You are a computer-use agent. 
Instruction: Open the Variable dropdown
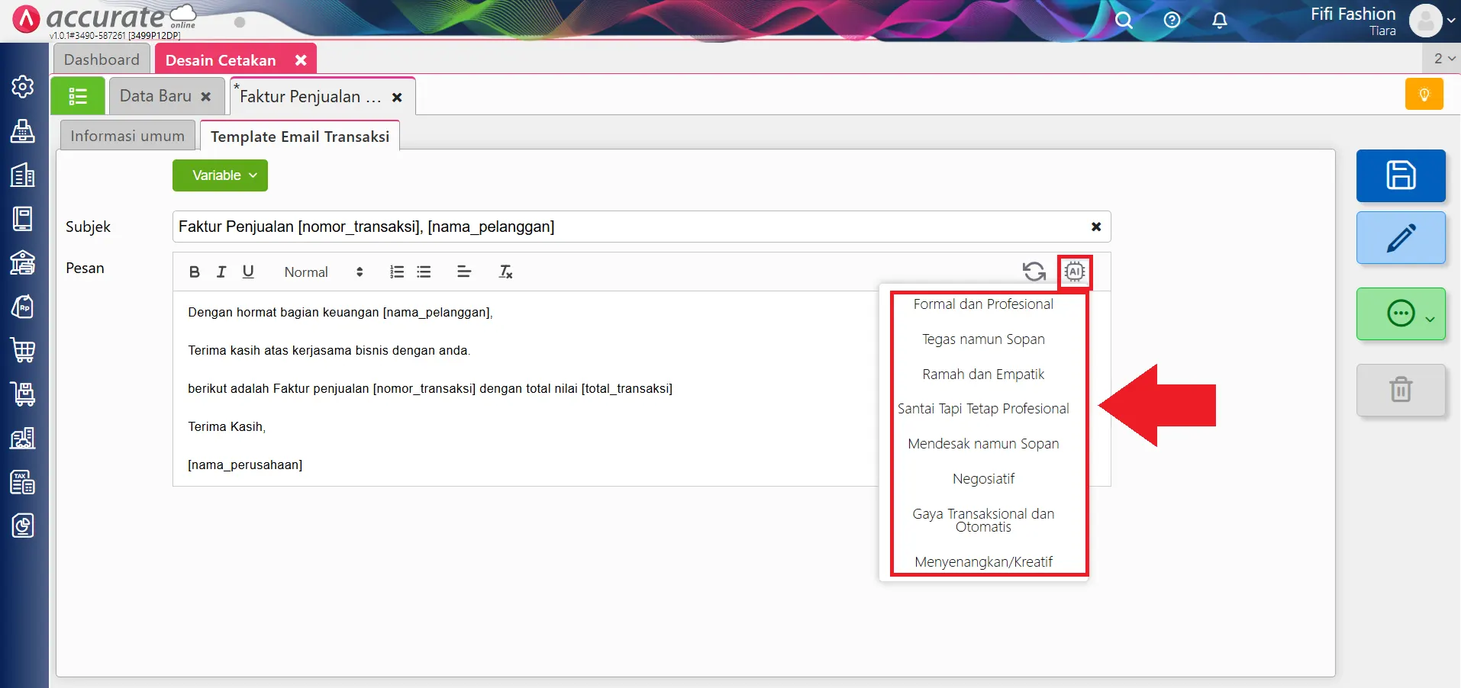(x=220, y=175)
